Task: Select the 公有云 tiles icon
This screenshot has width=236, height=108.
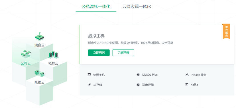Action: point(26,54)
